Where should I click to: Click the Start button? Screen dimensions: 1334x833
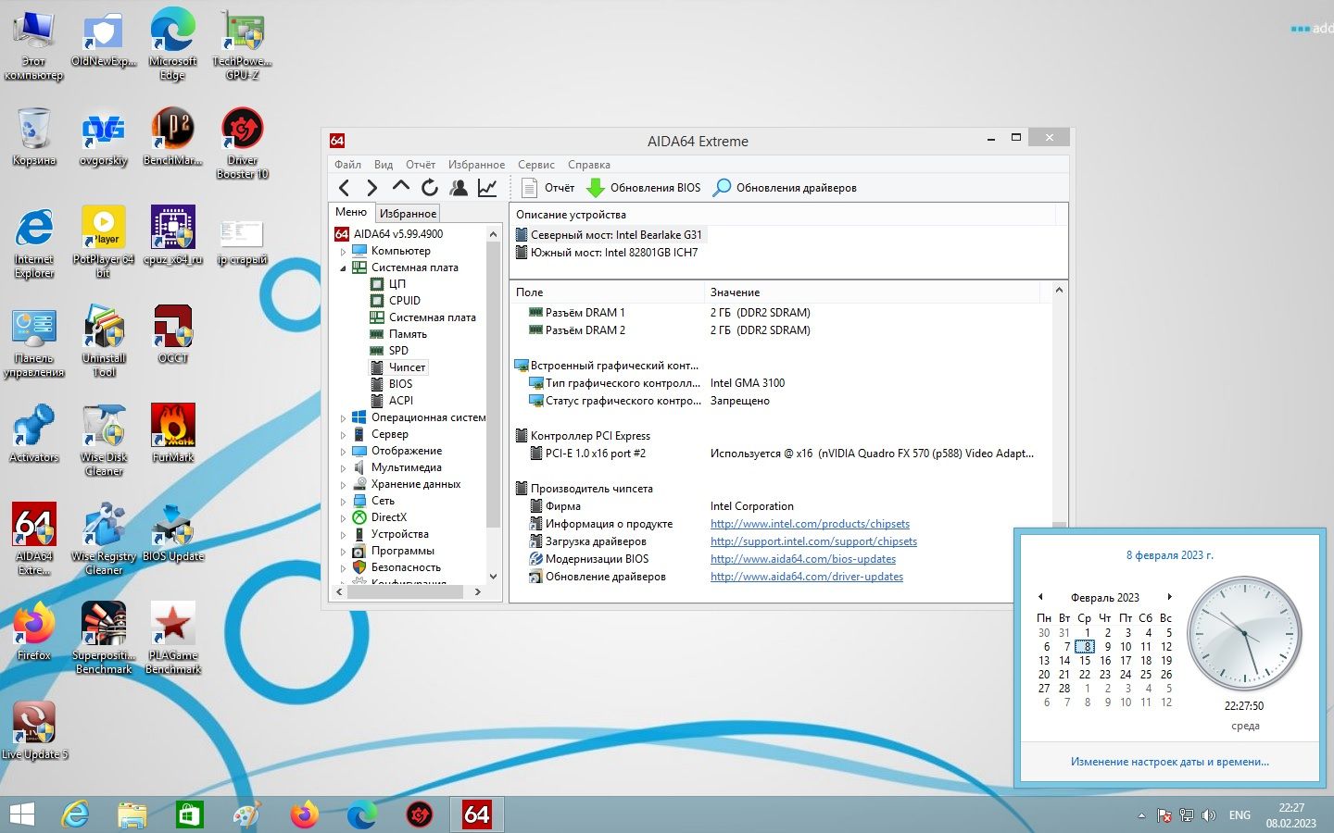[21, 814]
